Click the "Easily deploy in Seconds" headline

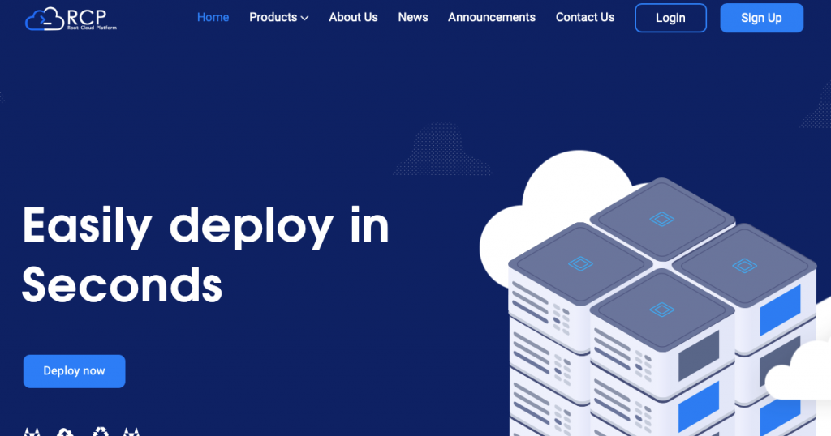pos(205,255)
